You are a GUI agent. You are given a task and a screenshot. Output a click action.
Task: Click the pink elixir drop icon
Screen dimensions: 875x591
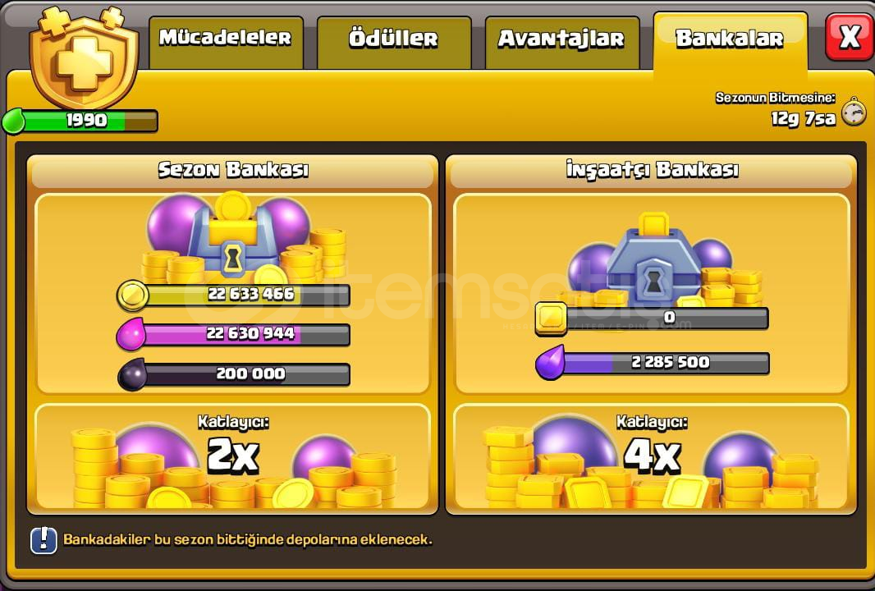131,334
